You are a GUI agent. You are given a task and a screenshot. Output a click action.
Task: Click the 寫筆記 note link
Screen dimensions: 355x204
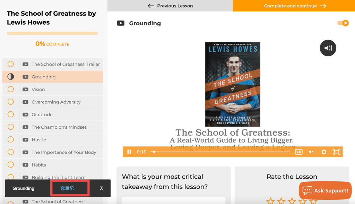point(67,188)
